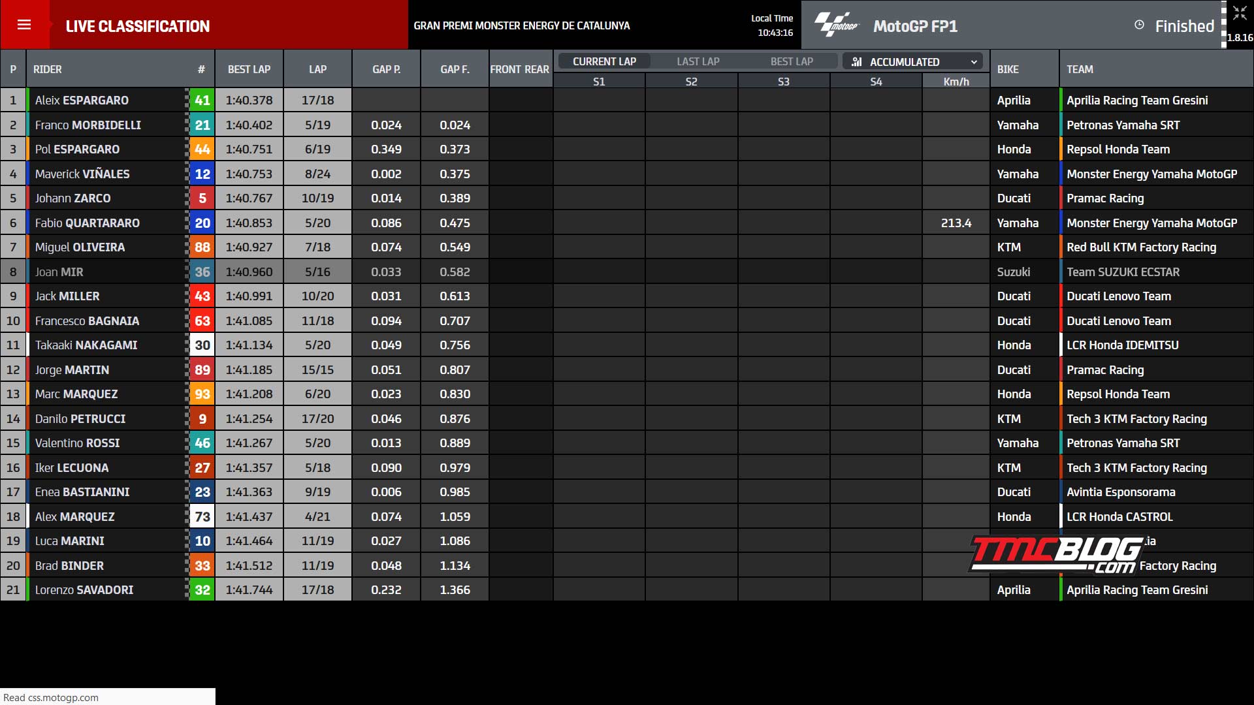Select rider Danilo PETRUCCI

pyautogui.click(x=80, y=418)
